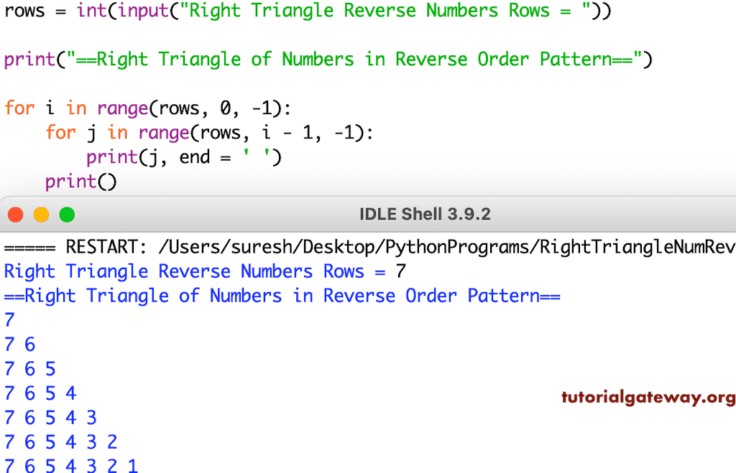This screenshot has height=473, width=736.
Task: Click the single 7 output line
Action: 9,319
